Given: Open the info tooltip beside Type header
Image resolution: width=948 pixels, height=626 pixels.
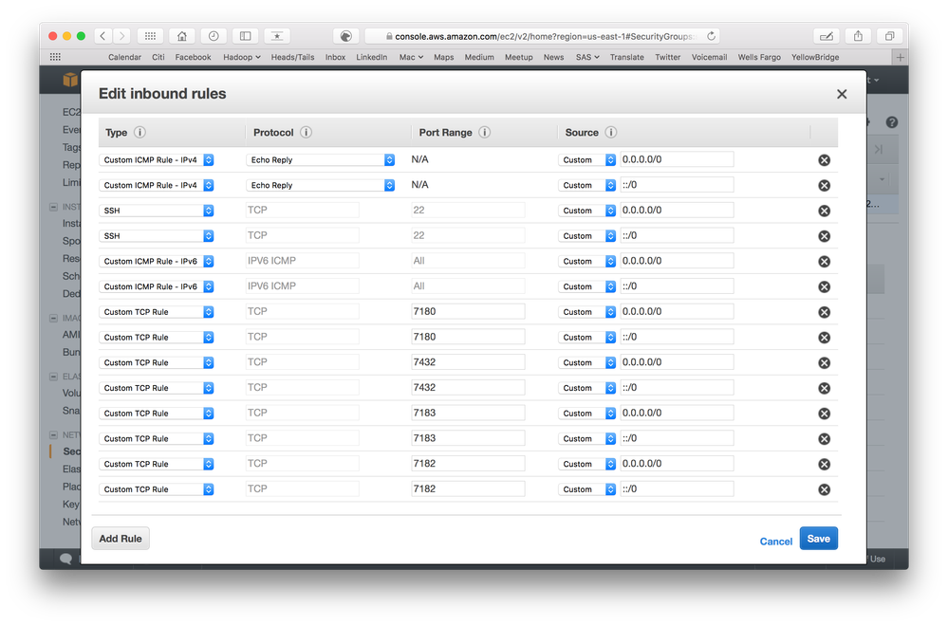Looking at the screenshot, I should tap(136, 133).
